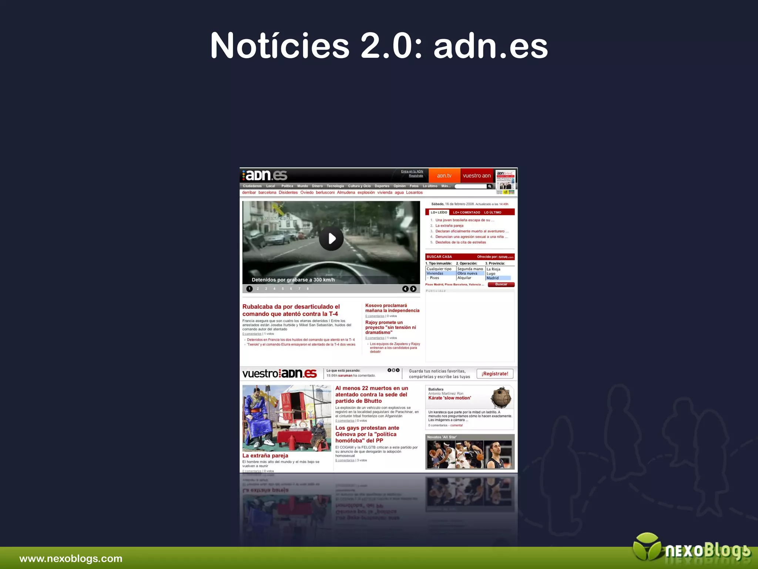Open 'Los gays protestan ante Génova' headline
This screenshot has height=569, width=758.
tap(367, 434)
